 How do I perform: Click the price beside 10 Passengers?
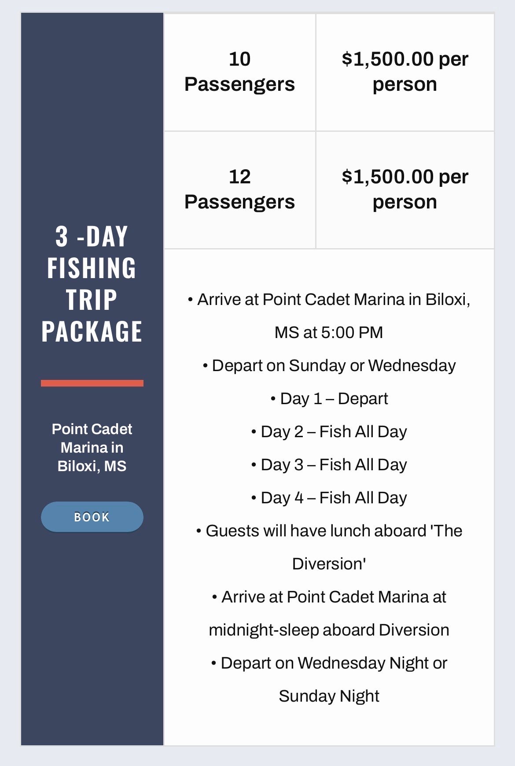(x=405, y=71)
